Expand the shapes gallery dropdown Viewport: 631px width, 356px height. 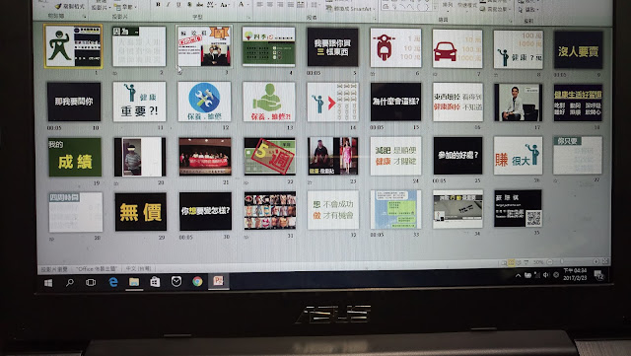(x=435, y=8)
